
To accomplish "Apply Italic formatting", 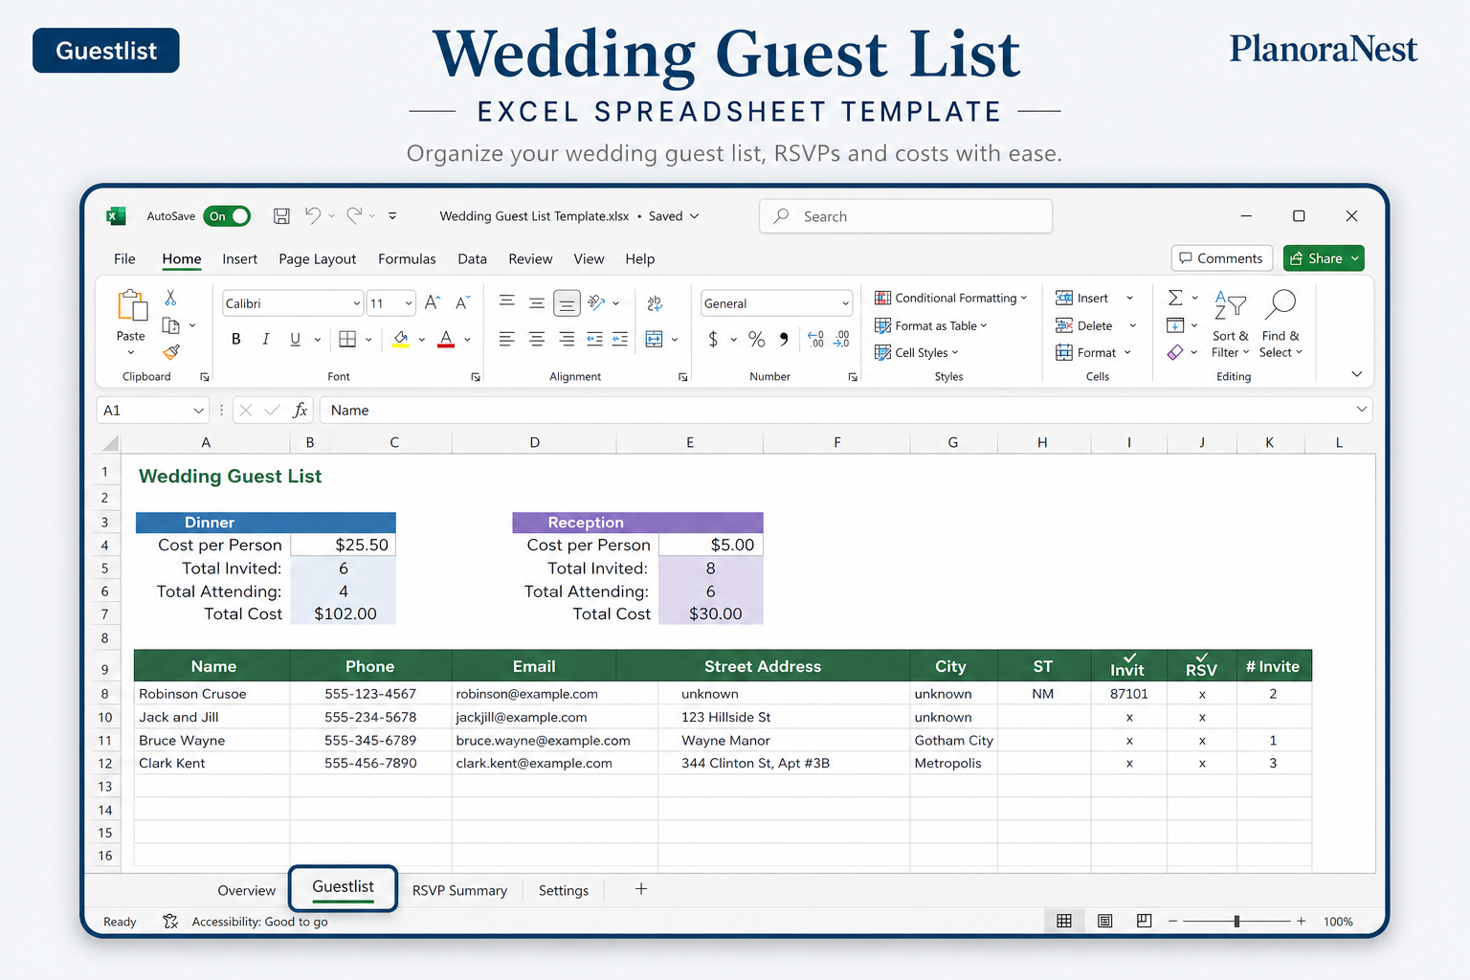I will click(265, 339).
